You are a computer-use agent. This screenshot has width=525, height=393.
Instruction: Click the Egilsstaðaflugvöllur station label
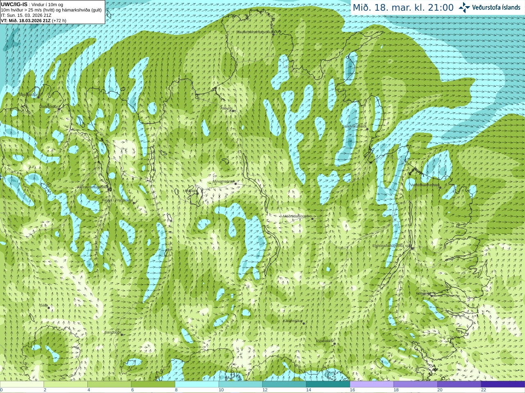[392, 246]
